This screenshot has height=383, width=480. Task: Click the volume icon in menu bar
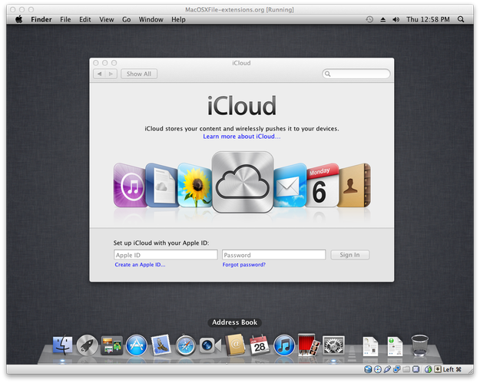[396, 19]
